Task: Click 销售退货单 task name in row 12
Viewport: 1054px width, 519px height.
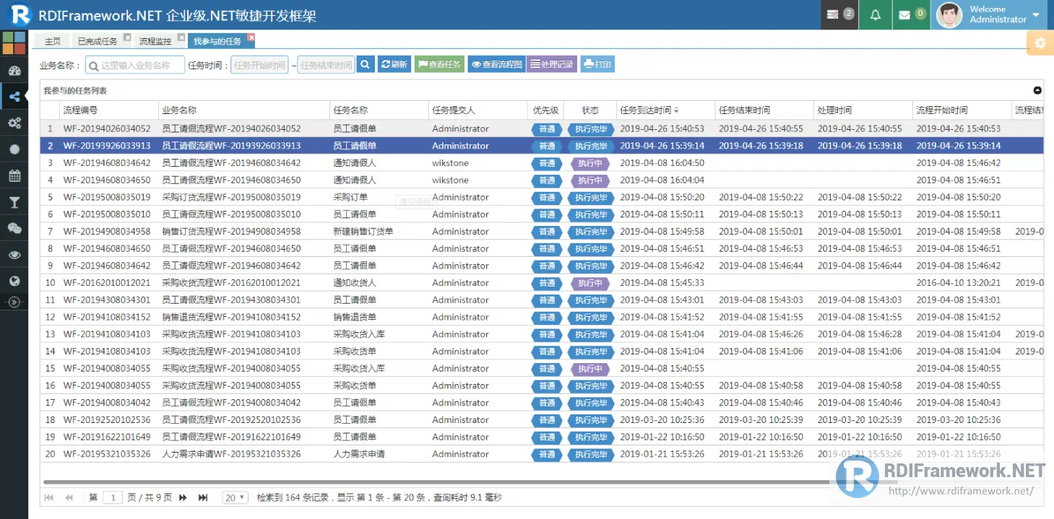Action: 355,317
